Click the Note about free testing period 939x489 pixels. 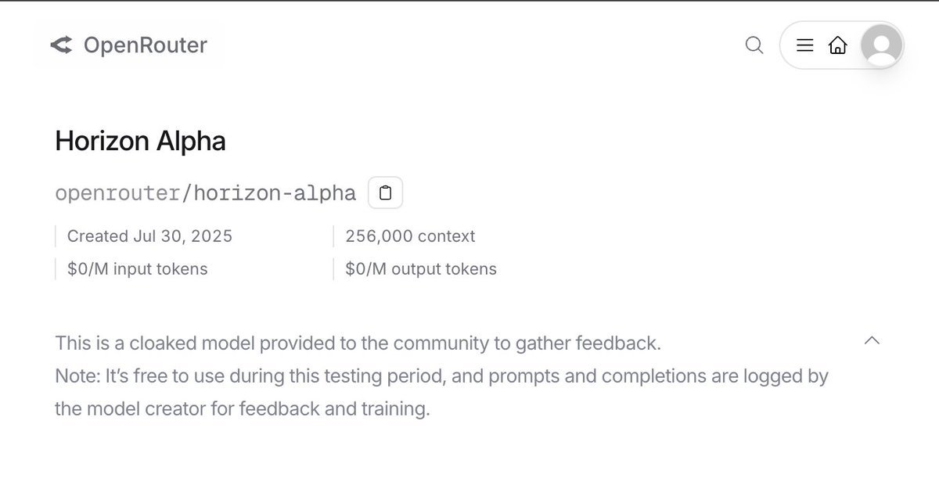click(441, 376)
